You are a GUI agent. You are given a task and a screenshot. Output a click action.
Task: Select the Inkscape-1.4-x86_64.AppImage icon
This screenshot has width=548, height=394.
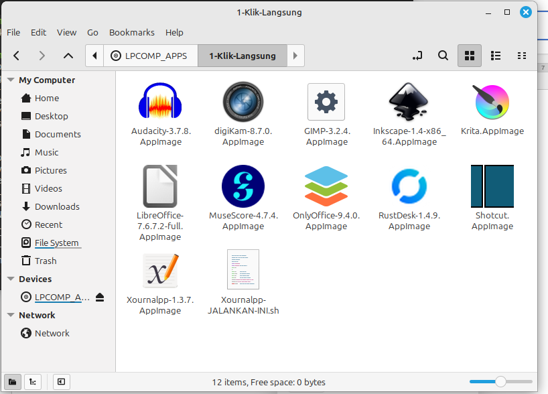409,101
